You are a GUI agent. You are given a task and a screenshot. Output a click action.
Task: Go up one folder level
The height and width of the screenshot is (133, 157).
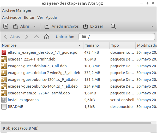[x=37, y=37]
